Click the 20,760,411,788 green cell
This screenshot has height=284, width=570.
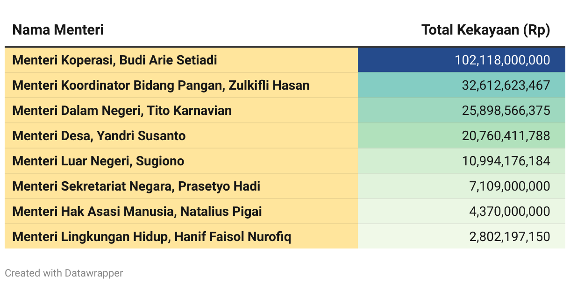click(x=462, y=135)
